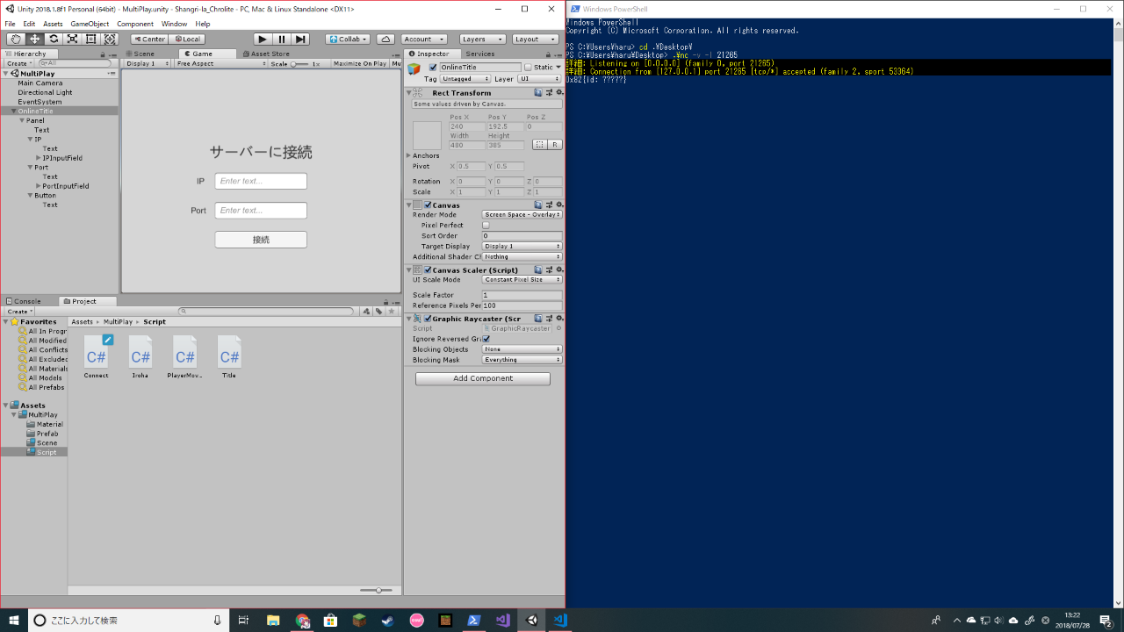Toggle the Pixel Perfect checkbox
1124x632 pixels.
486,226
